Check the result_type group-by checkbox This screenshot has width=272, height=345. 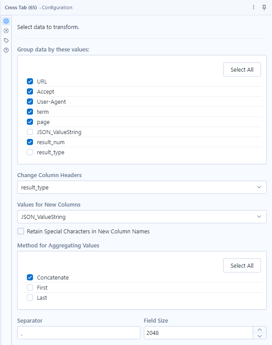point(30,152)
